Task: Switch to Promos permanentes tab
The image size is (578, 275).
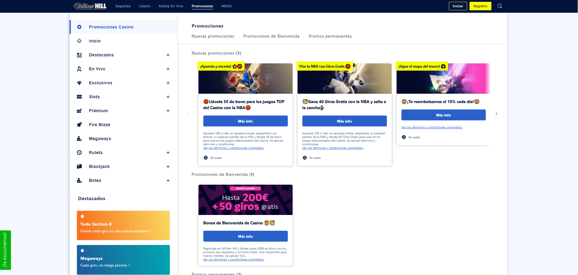Action: (x=330, y=36)
